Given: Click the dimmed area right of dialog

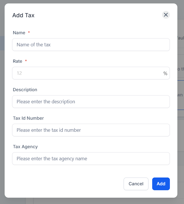Looking at the screenshot, I should coord(181,130).
